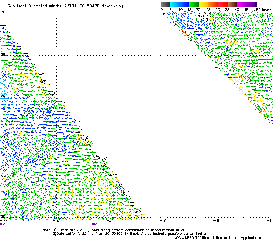Click the legend tick label '40'
Viewport: 273px width, 240px height.
click(237, 10)
